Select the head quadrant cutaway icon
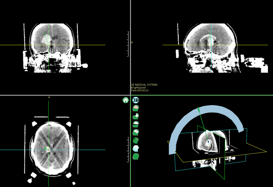The image size is (273, 187). click(x=136, y=116)
